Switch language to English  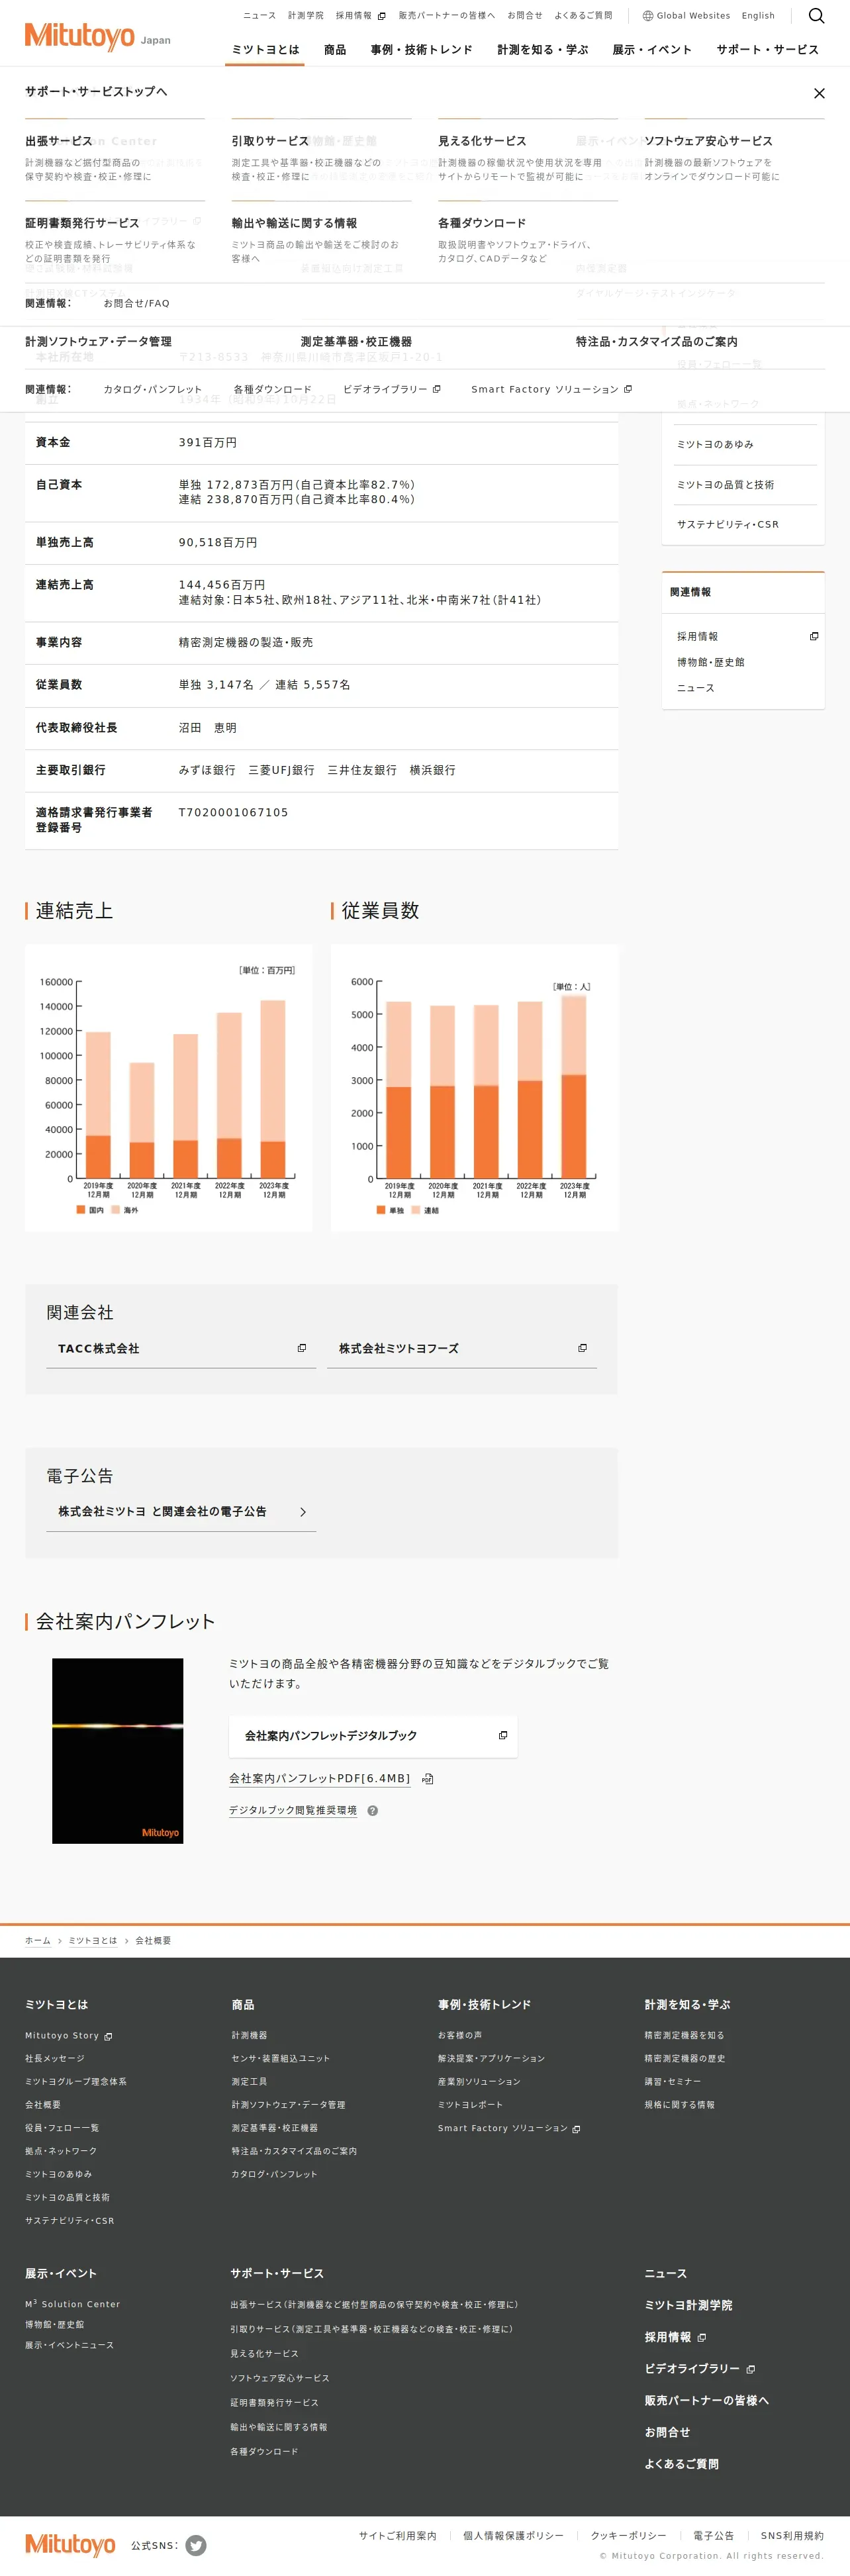[x=758, y=16]
